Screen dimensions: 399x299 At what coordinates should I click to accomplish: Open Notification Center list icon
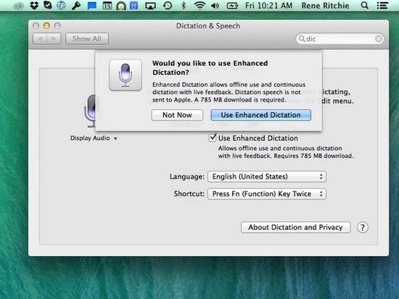coord(382,6)
